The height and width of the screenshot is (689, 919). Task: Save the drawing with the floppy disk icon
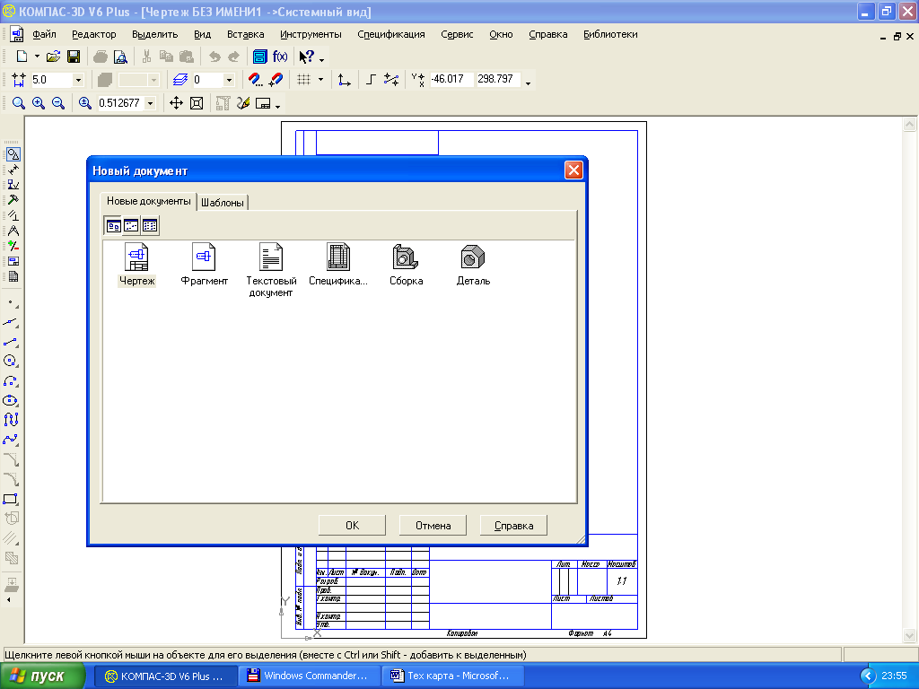(x=74, y=57)
